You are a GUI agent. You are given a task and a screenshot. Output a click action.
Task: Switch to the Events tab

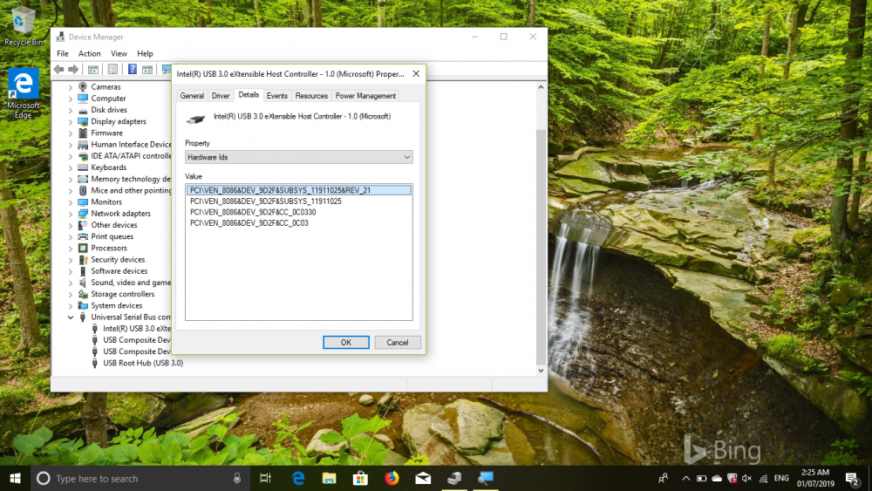click(x=277, y=96)
